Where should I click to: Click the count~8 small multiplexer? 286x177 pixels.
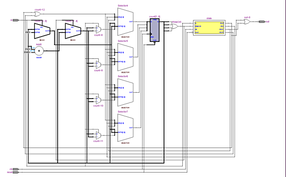click(x=98, y=29)
